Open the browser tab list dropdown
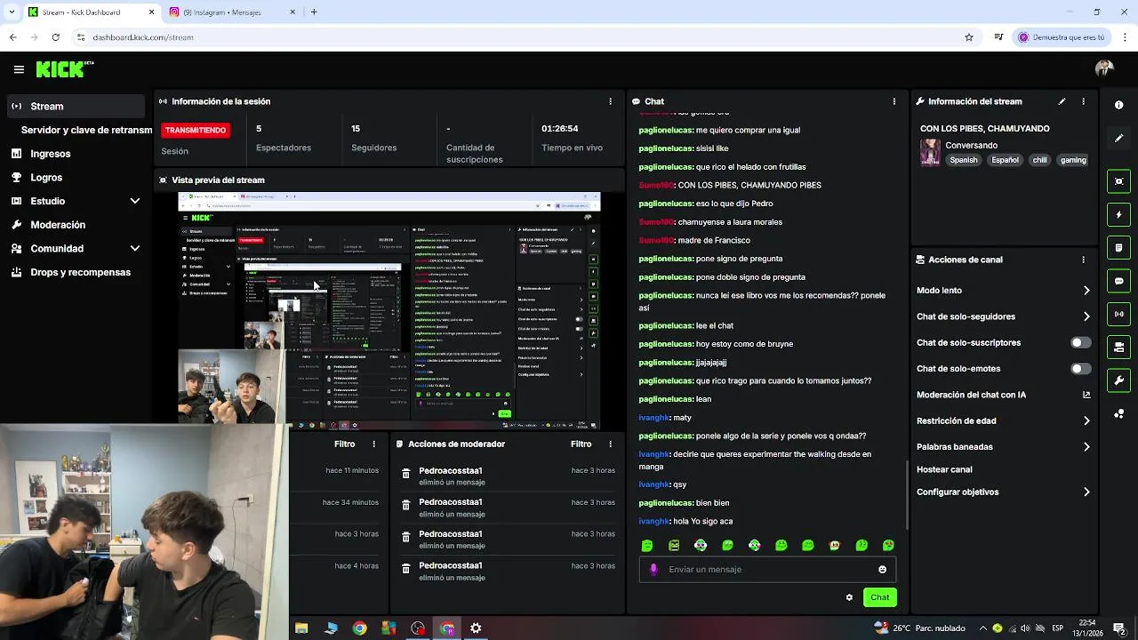 [12, 12]
